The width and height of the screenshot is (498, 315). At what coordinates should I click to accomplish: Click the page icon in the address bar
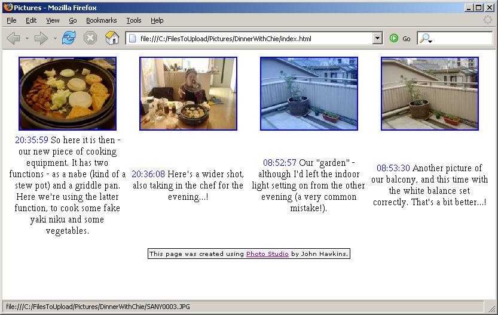pyautogui.click(x=133, y=39)
